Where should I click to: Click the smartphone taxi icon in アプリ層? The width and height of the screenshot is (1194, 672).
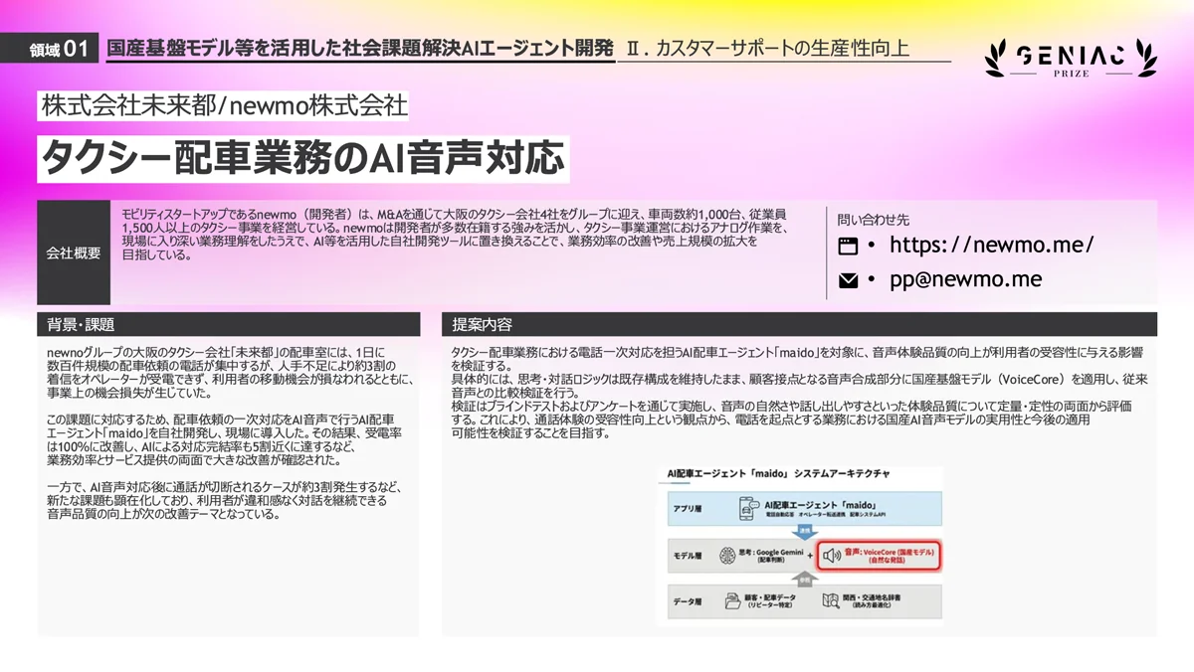tap(748, 508)
